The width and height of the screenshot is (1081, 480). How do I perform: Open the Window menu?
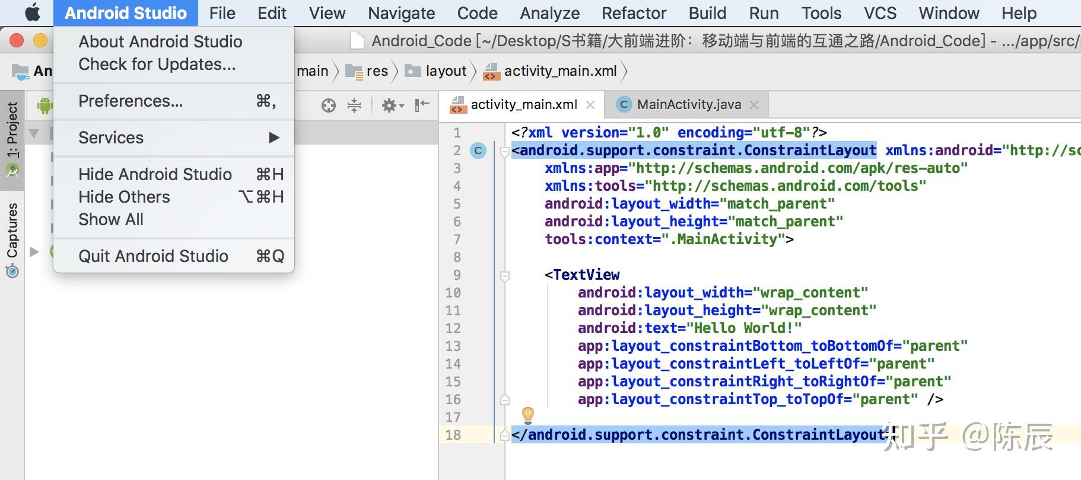coord(949,13)
